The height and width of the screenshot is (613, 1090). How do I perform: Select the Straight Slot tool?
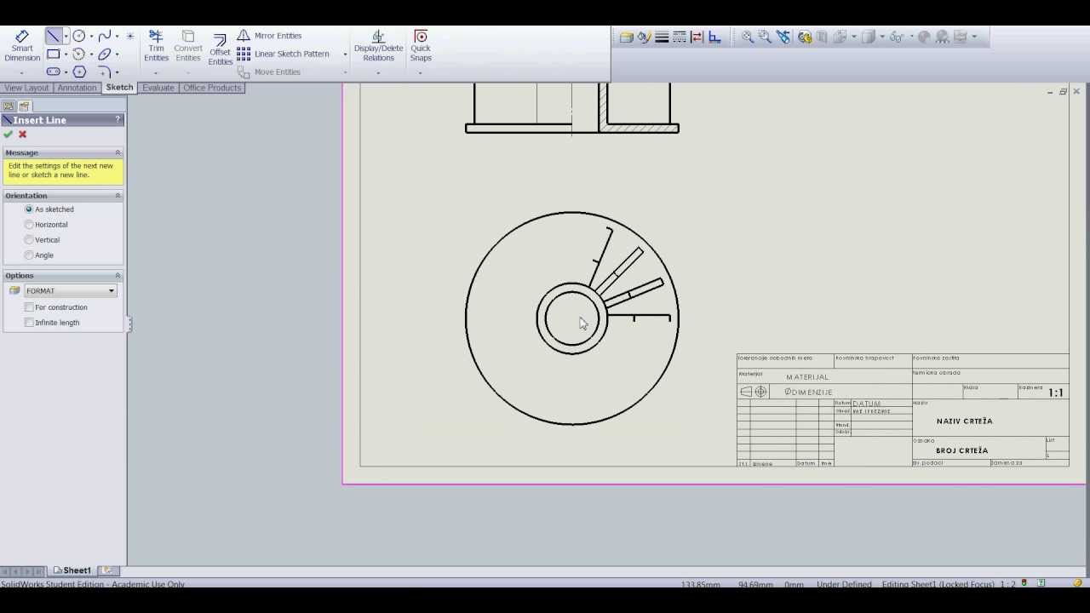coord(53,72)
